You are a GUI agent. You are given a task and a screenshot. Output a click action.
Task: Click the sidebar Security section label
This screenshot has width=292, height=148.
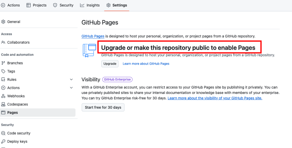click(7, 125)
